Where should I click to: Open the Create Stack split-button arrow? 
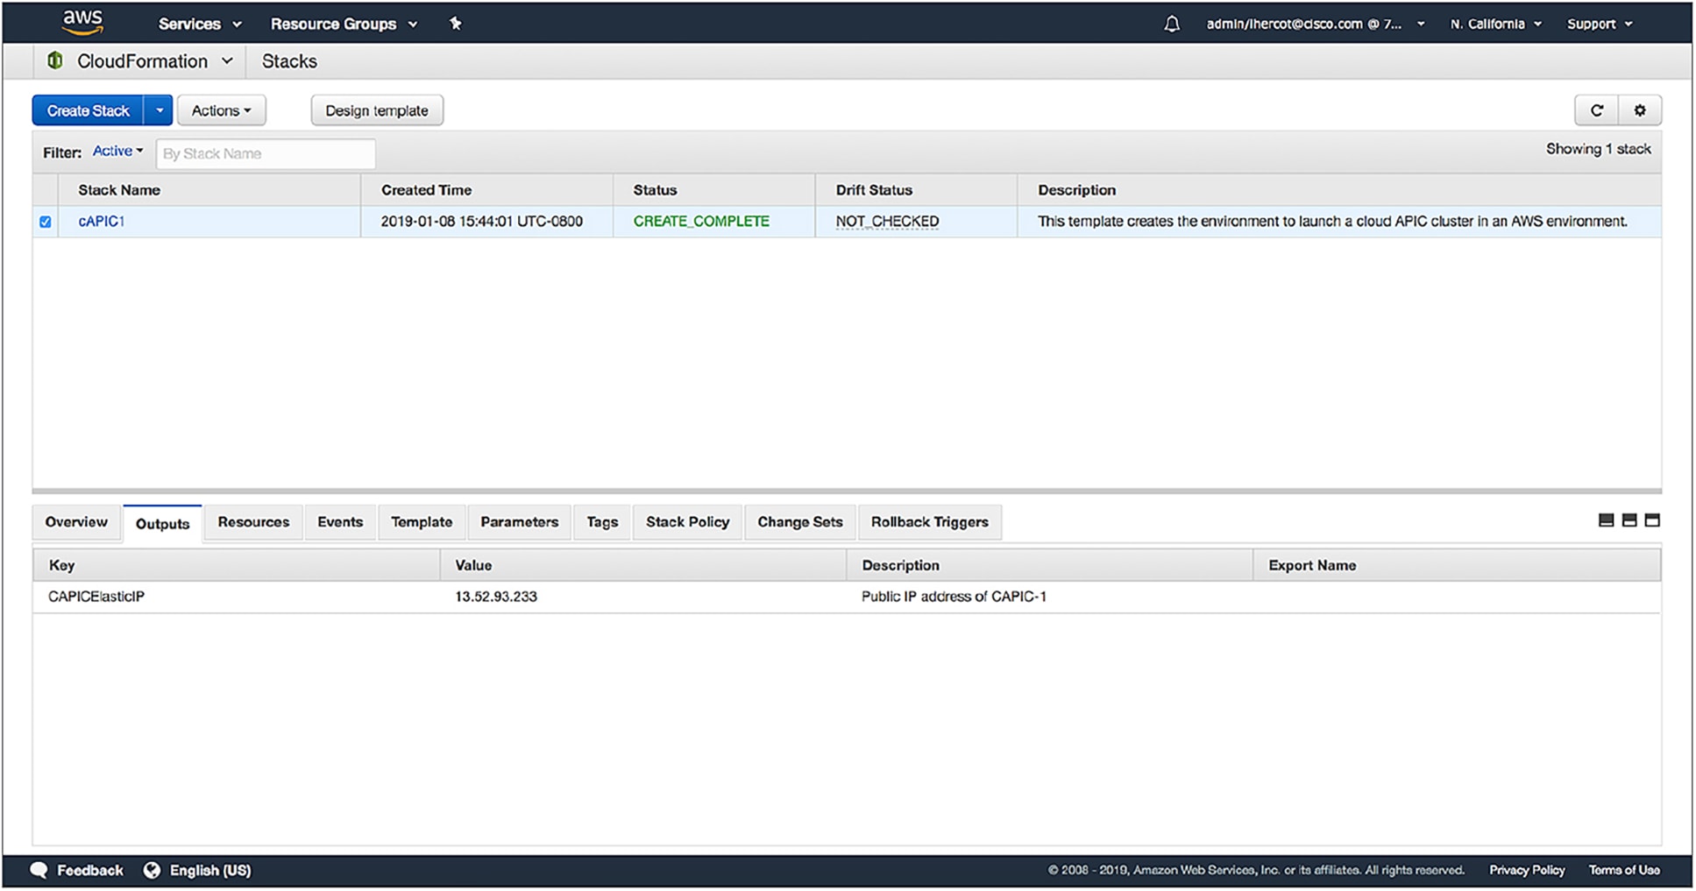click(159, 110)
